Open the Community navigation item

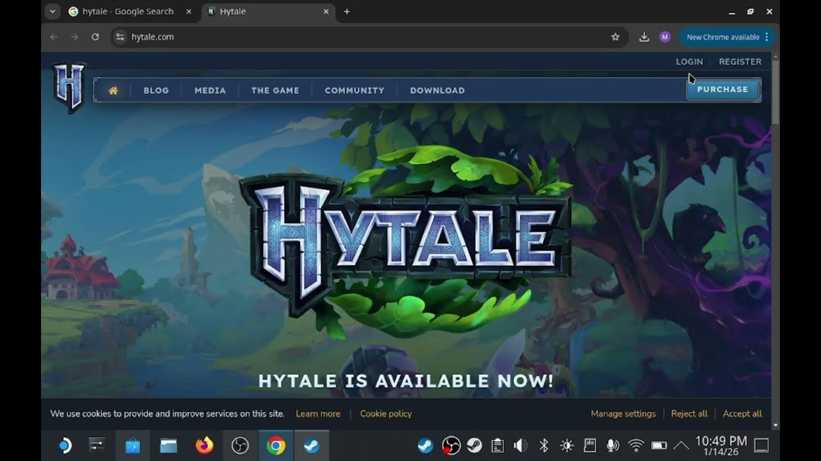[355, 90]
